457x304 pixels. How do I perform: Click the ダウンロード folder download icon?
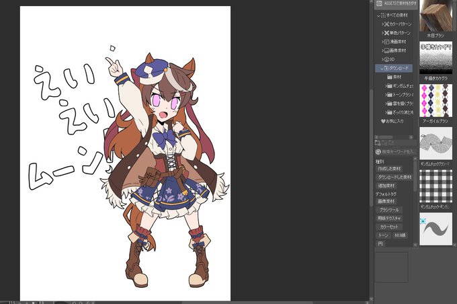point(386,69)
